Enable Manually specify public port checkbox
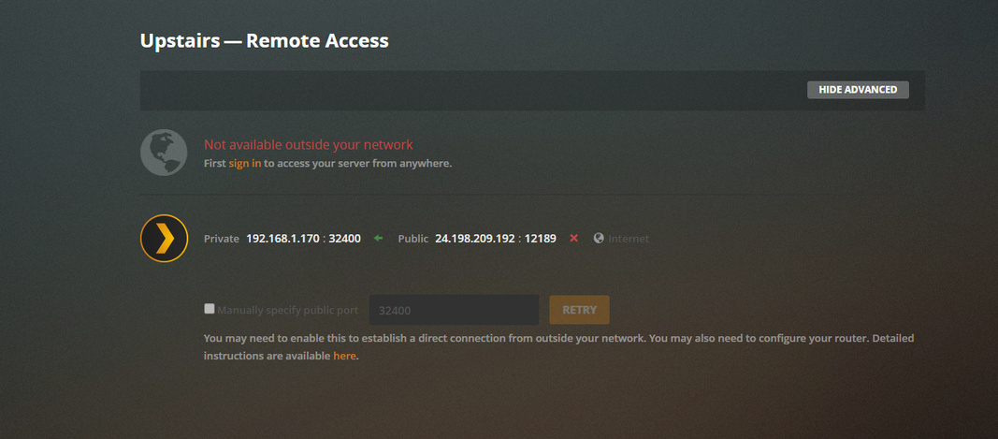Viewport: 998px width, 439px height. 210,309
